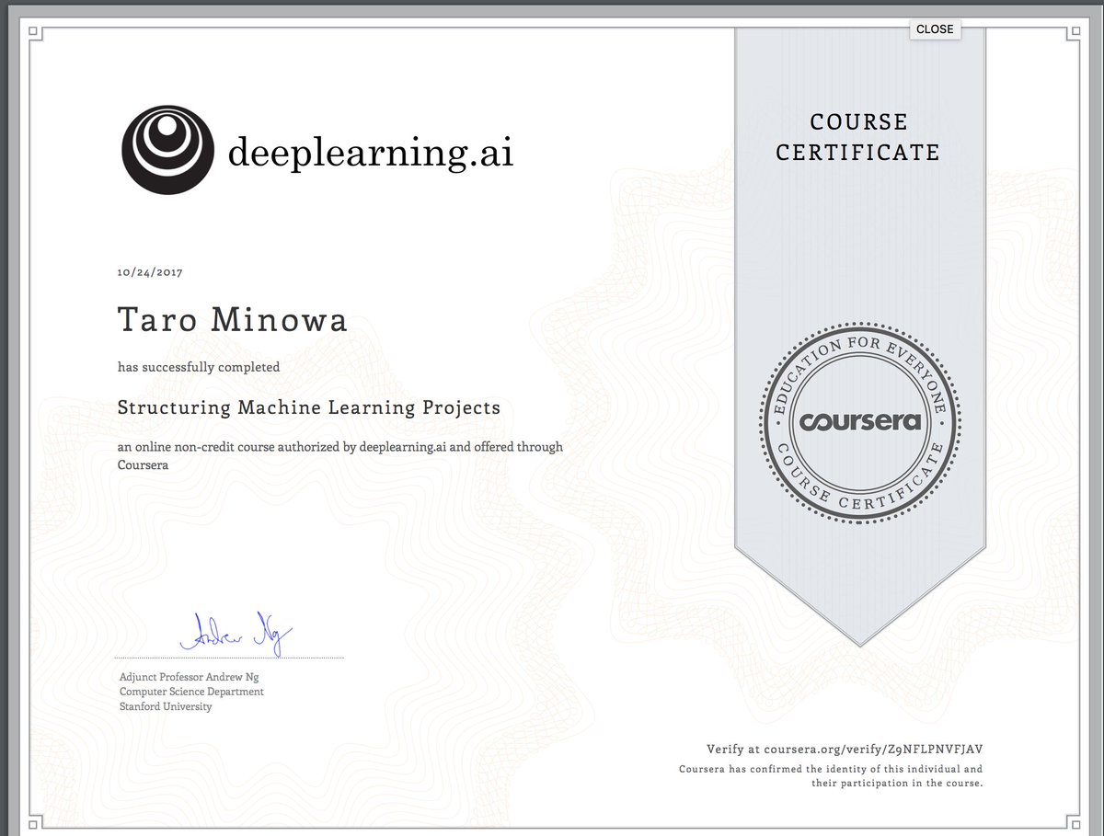Click the 'has successfully completed' line
This screenshot has height=836, width=1104.
199,367
